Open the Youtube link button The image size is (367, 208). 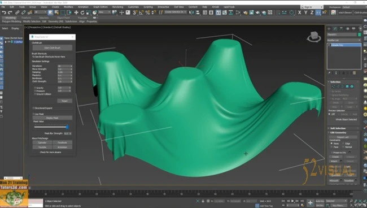click(42, 148)
